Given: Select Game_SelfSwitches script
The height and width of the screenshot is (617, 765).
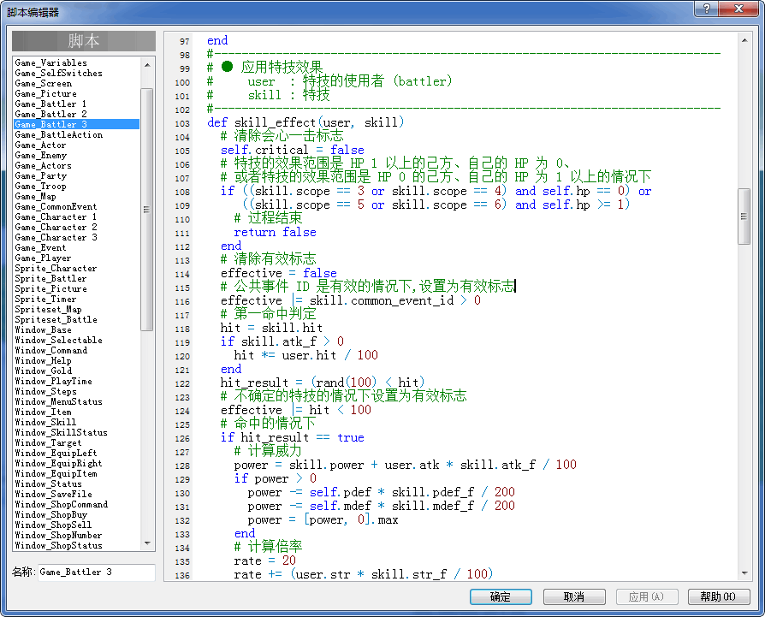Looking at the screenshot, I should [x=58, y=73].
